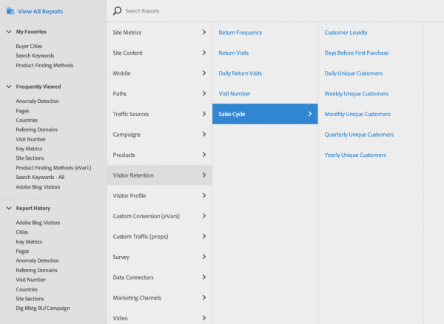Open the Quarterly Unique Customers report
The image size is (444, 324).
point(359,135)
